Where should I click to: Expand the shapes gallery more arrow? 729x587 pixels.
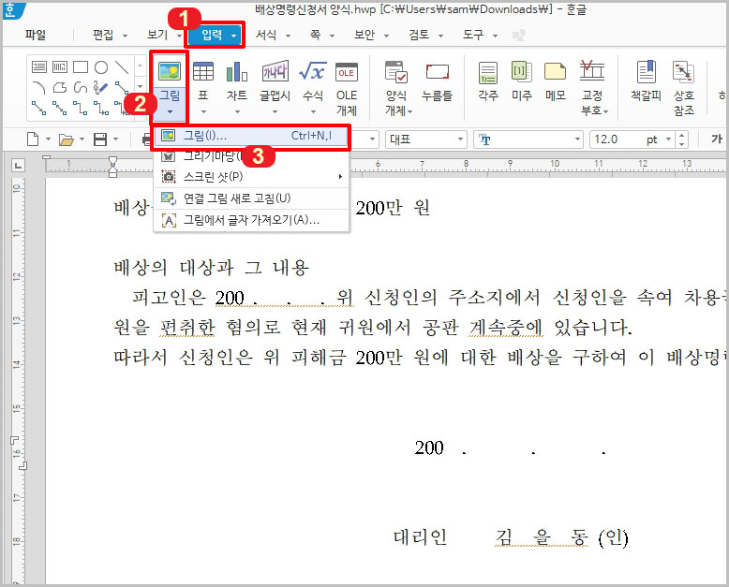pyautogui.click(x=140, y=87)
